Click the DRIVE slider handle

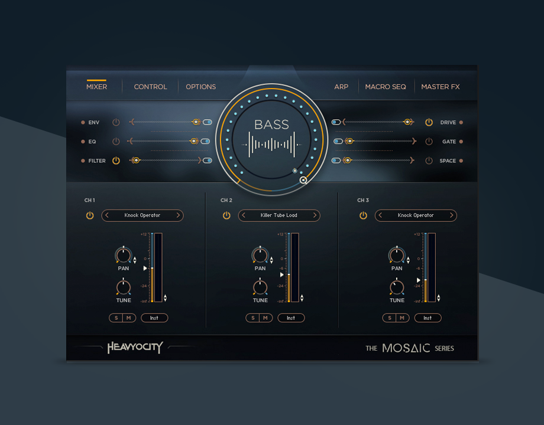tap(407, 122)
